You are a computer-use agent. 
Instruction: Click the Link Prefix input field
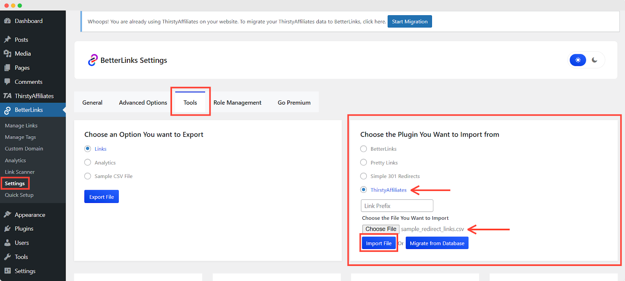click(397, 206)
